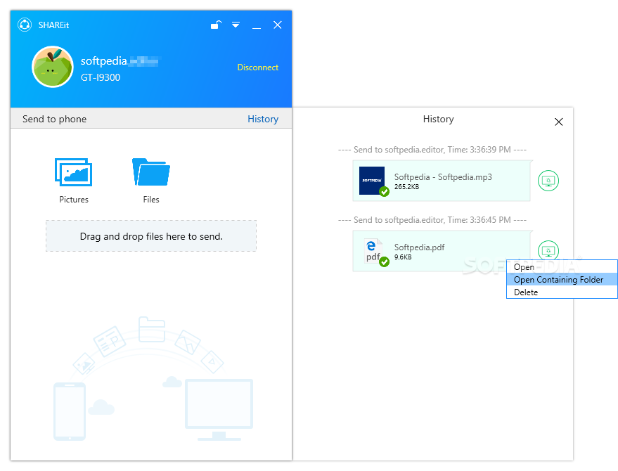Choose Open Containing Folder menu entry

(562, 280)
